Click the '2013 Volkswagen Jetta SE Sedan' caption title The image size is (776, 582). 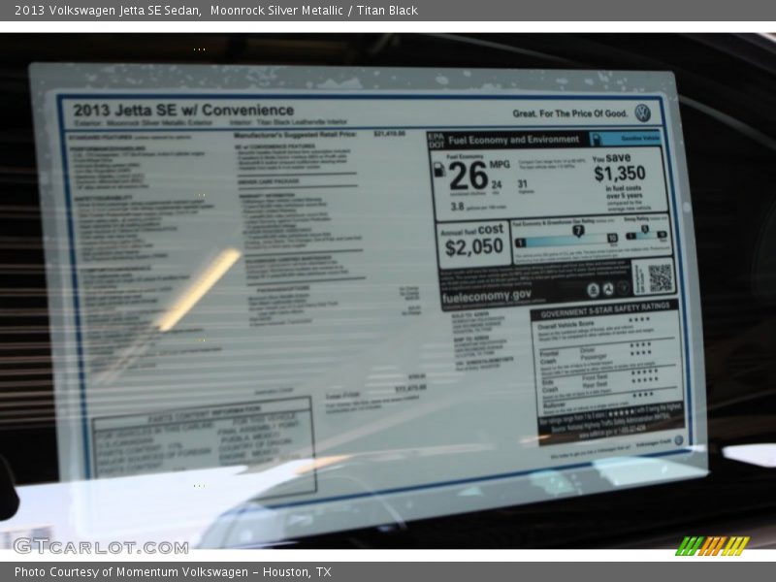point(108,11)
